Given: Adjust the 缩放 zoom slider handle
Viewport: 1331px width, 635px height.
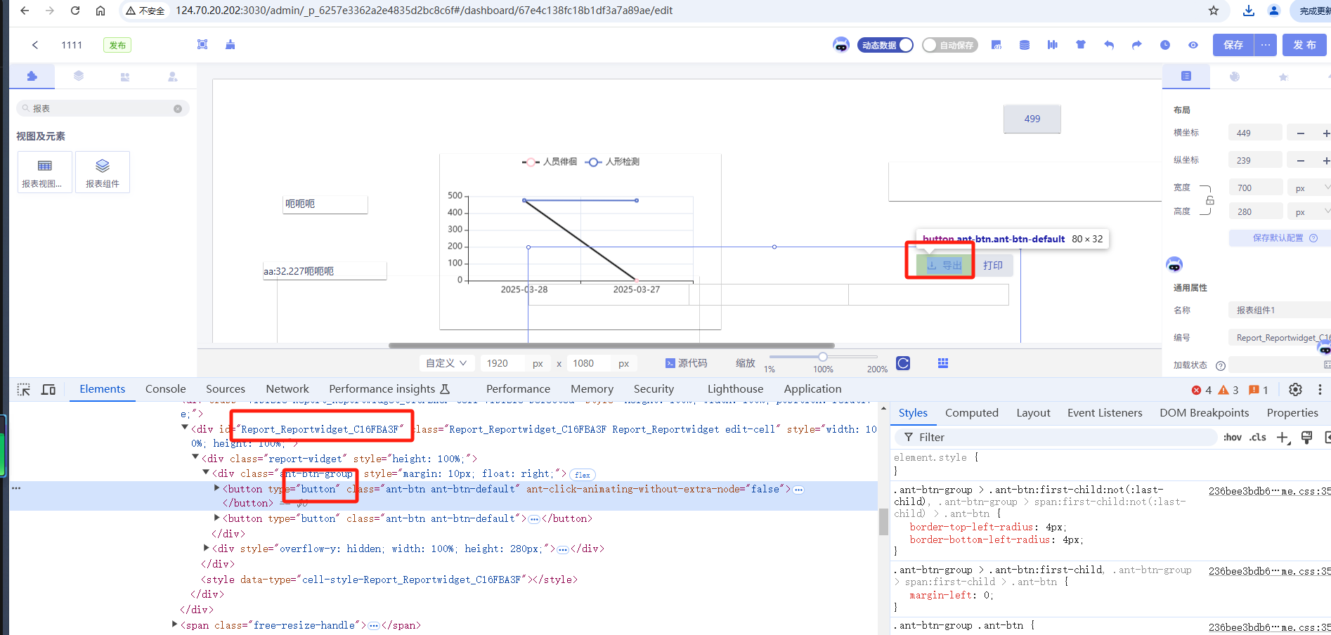Looking at the screenshot, I should point(823,357).
